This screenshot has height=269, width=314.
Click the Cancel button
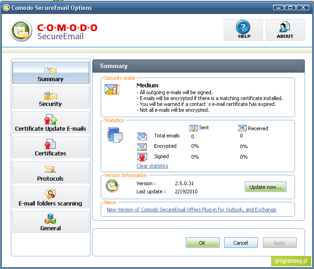[x=241, y=242]
